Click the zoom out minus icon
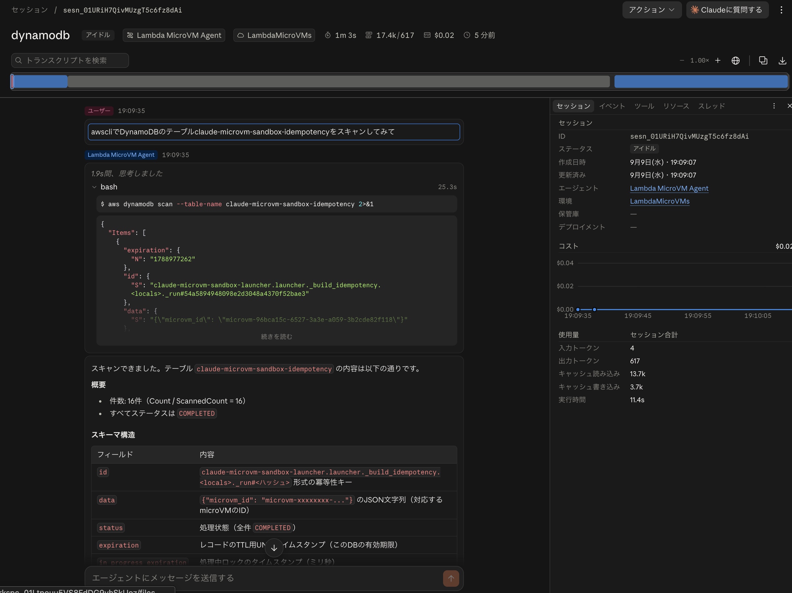The image size is (792, 593). (682, 60)
